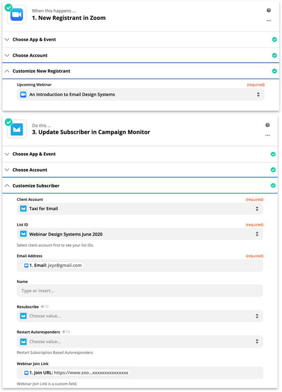Click Campaign Monitor icon in List ID field

23,234
